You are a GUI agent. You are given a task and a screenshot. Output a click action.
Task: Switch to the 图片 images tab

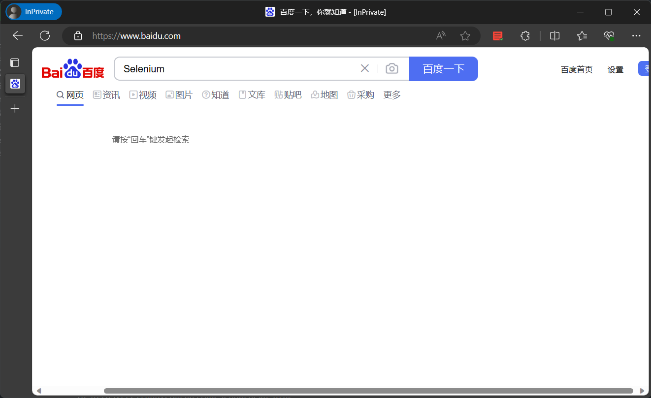click(x=179, y=95)
